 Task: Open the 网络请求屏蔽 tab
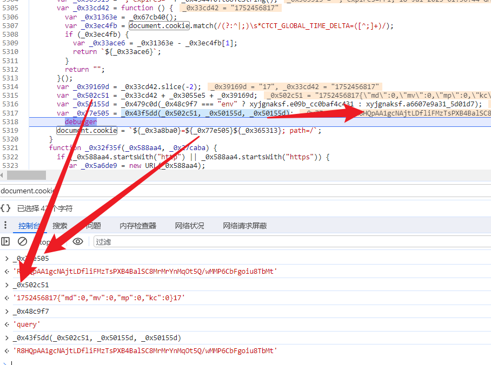click(x=245, y=226)
